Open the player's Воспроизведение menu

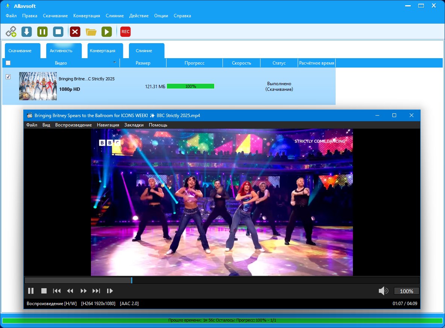(x=73, y=125)
